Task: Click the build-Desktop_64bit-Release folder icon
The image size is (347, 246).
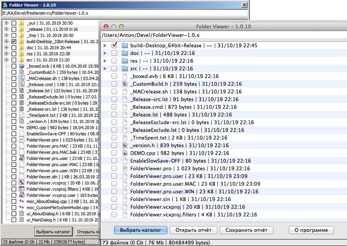Action: pos(125,45)
